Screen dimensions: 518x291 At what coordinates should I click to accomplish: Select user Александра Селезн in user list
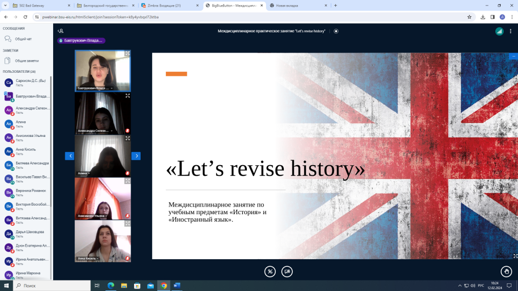tap(26, 110)
